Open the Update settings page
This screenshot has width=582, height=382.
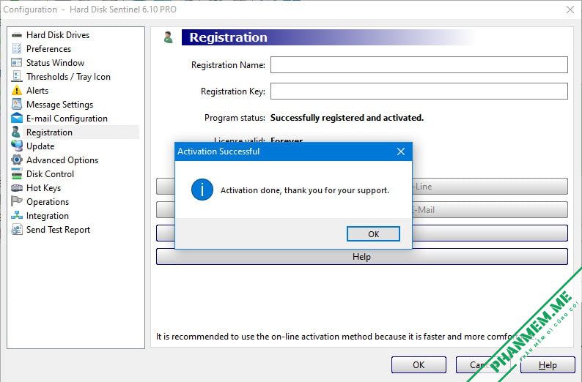40,146
